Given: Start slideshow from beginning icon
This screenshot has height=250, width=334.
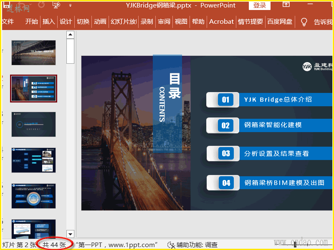Looking at the screenshot, I should tap(56, 5).
